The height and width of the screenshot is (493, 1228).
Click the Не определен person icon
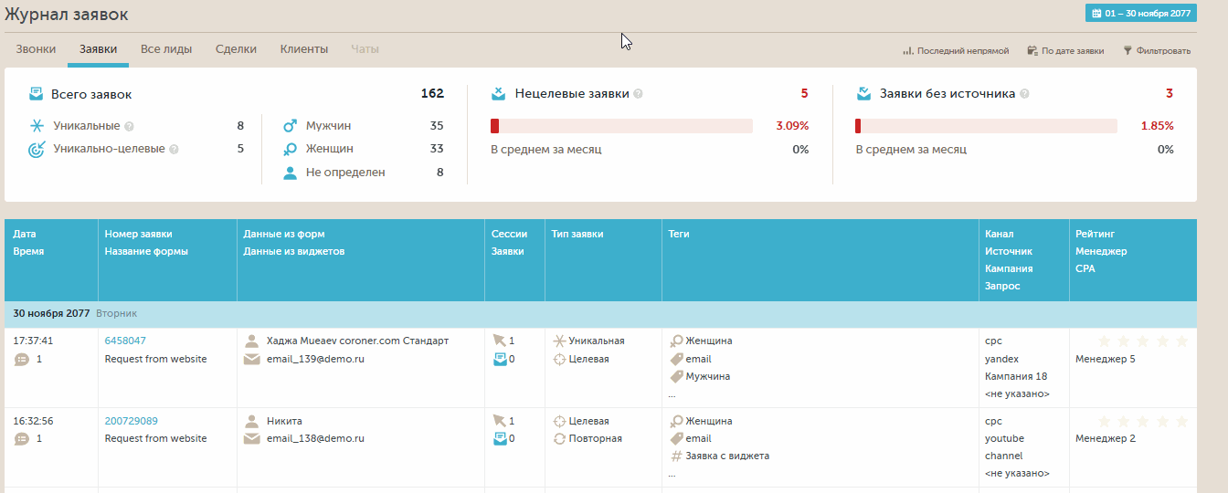[x=290, y=173]
